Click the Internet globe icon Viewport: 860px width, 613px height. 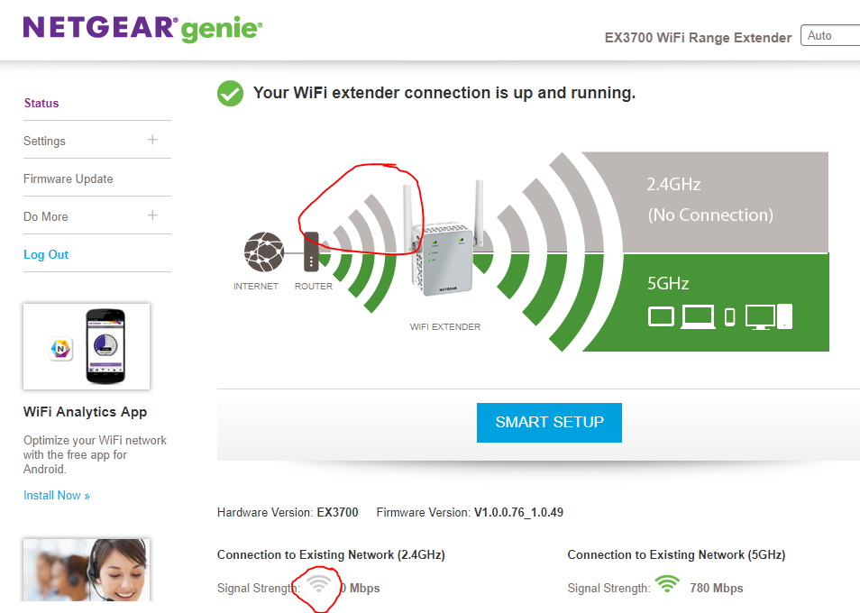click(x=264, y=252)
